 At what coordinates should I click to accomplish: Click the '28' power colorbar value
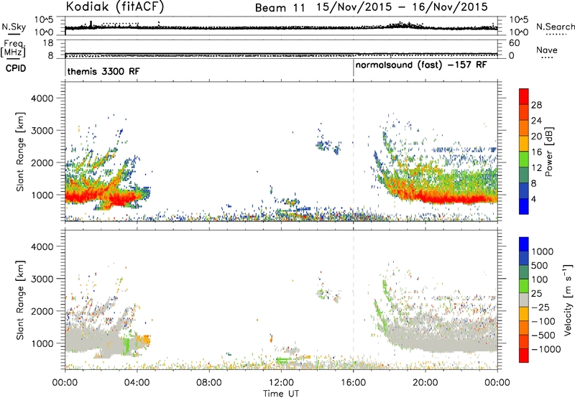(536, 105)
